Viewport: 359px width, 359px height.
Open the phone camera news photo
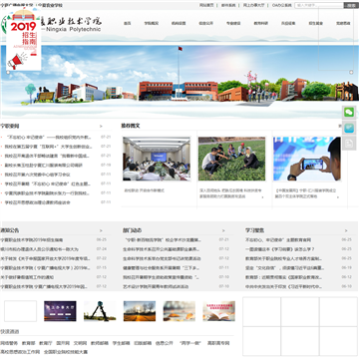pyautogui.click(x=307, y=159)
